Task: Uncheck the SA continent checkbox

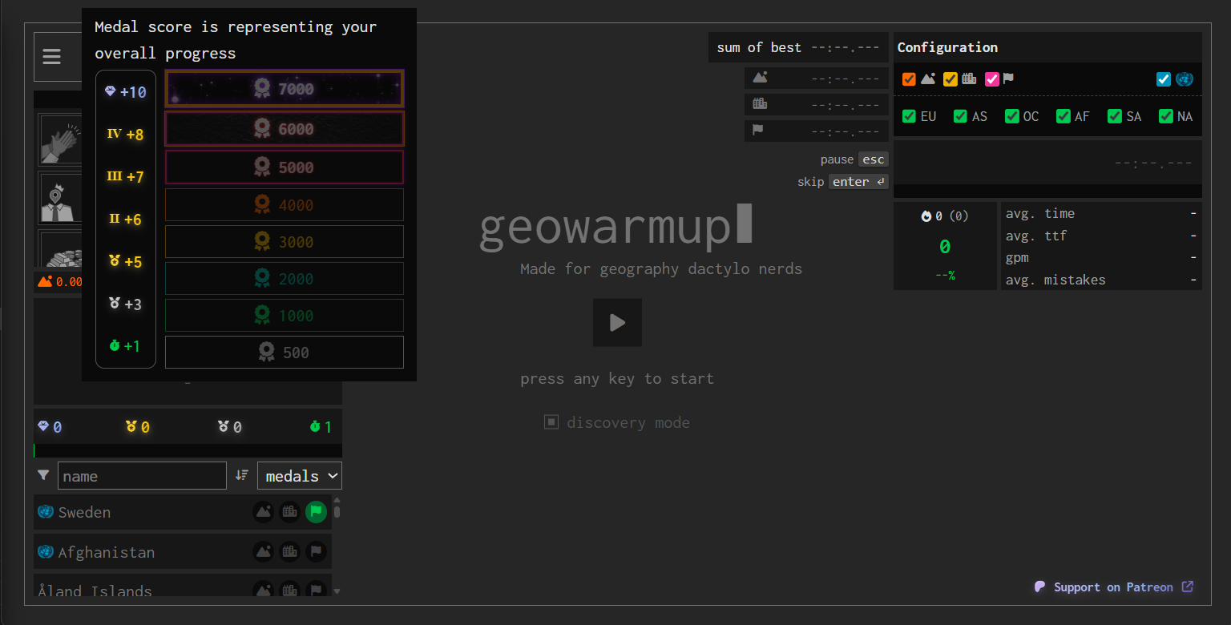Action: coord(1114,116)
